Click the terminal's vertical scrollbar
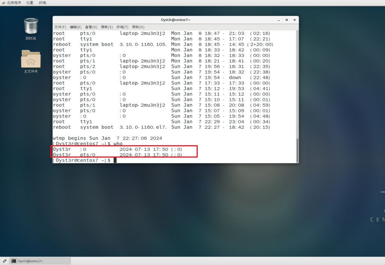Image resolution: width=385 pixels, height=265 pixels. point(297,150)
